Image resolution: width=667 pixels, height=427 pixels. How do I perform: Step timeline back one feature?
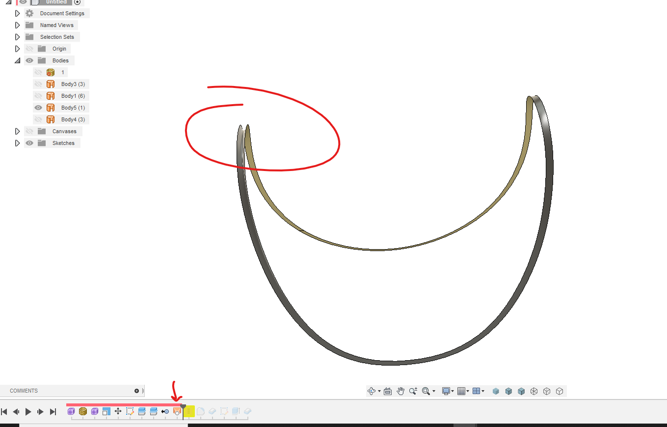point(16,412)
